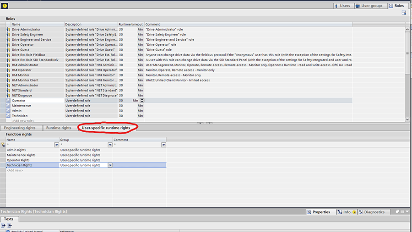Open the Name filter dropdown

(56, 145)
